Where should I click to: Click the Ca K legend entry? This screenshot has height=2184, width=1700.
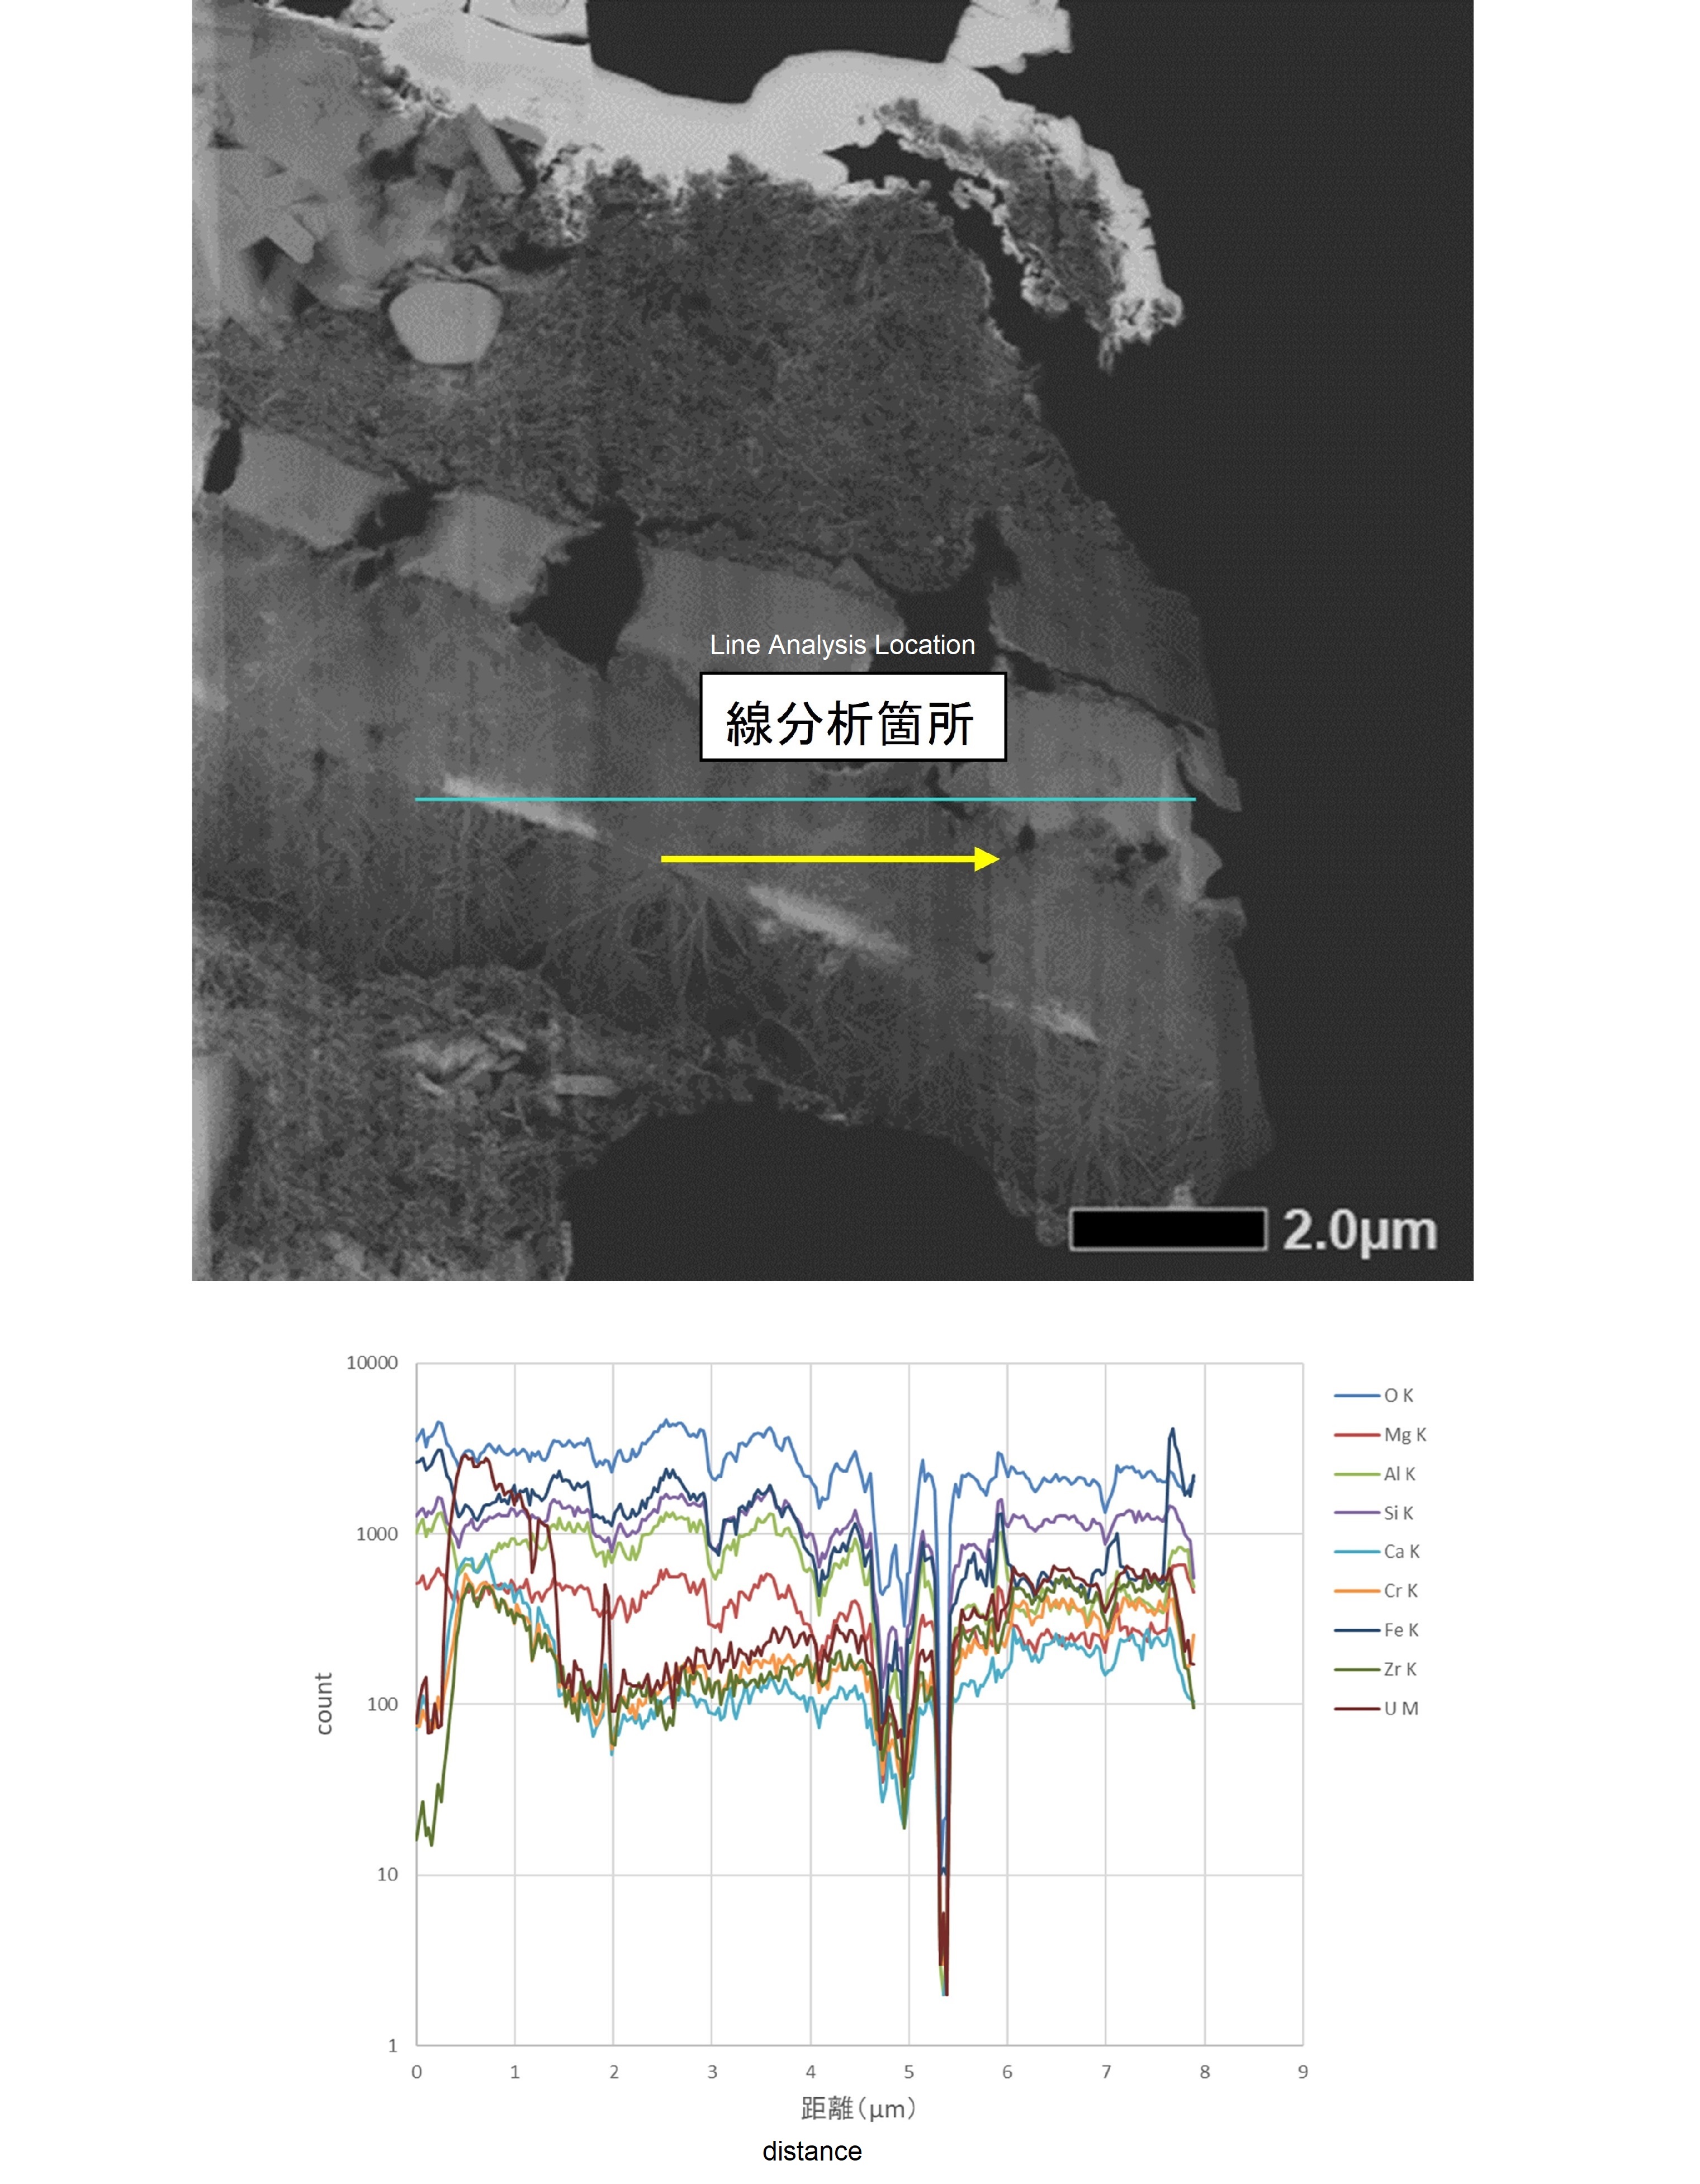click(1377, 1552)
